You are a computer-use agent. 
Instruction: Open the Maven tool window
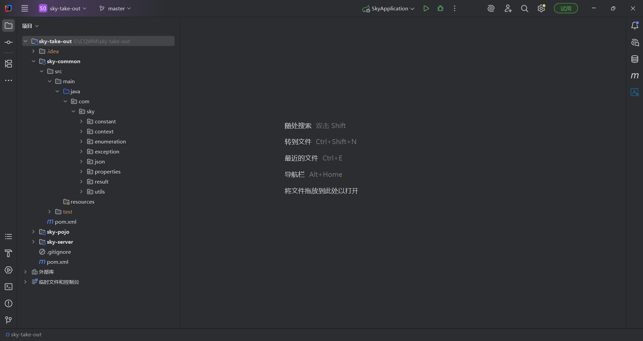(x=635, y=76)
